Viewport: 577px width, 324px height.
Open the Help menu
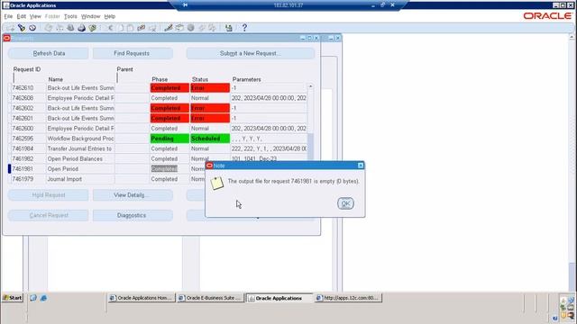coord(110,16)
